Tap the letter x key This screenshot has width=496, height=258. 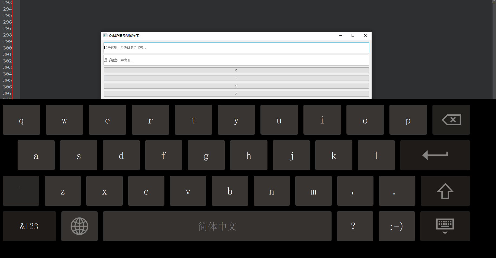pyautogui.click(x=104, y=191)
